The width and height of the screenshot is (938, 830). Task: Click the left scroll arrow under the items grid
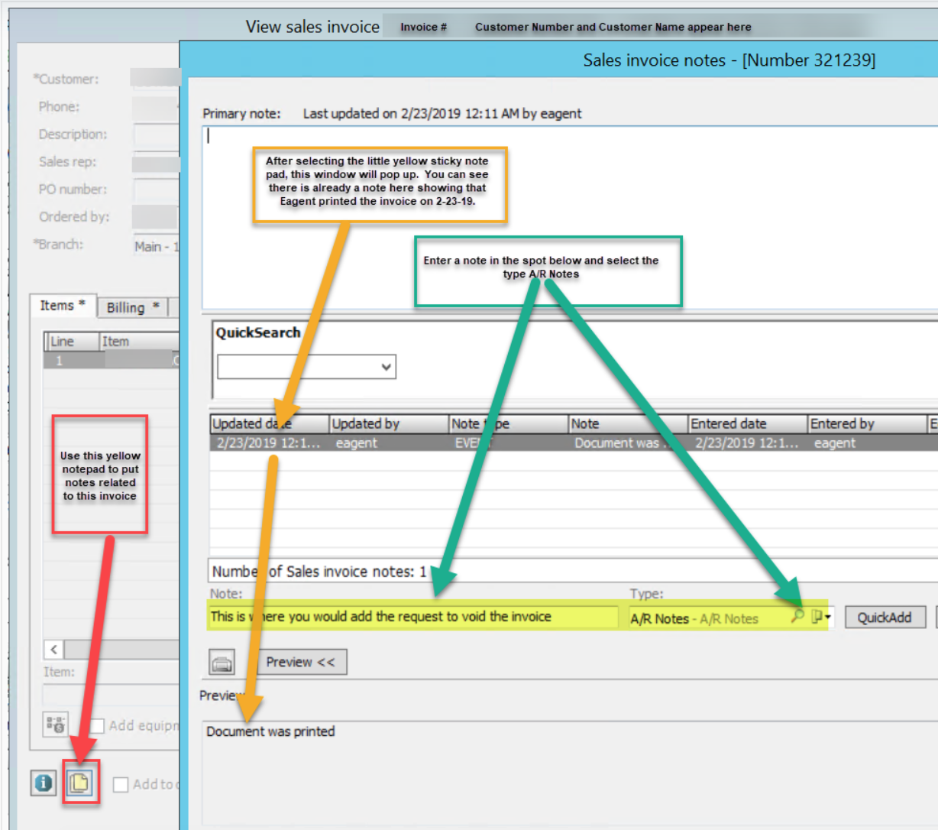point(52,649)
